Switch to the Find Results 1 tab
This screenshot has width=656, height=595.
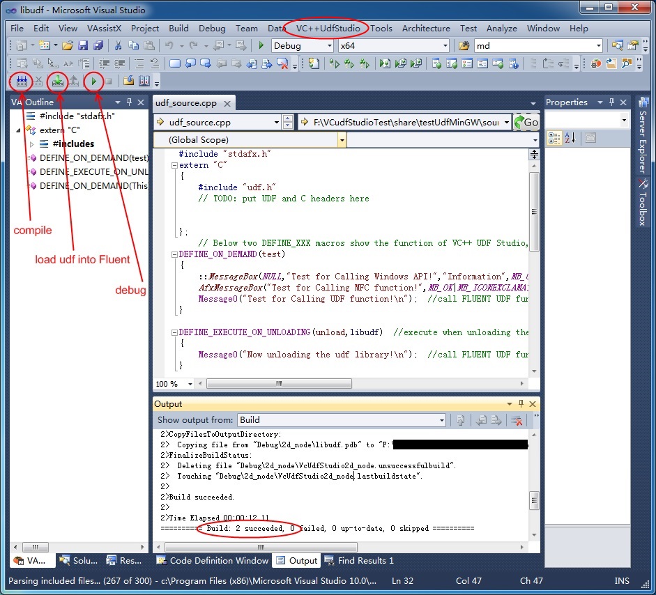coord(359,560)
